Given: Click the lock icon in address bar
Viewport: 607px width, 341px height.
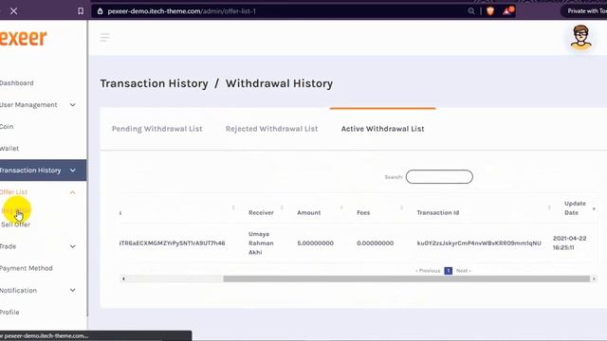Looking at the screenshot, I should pyautogui.click(x=100, y=11).
